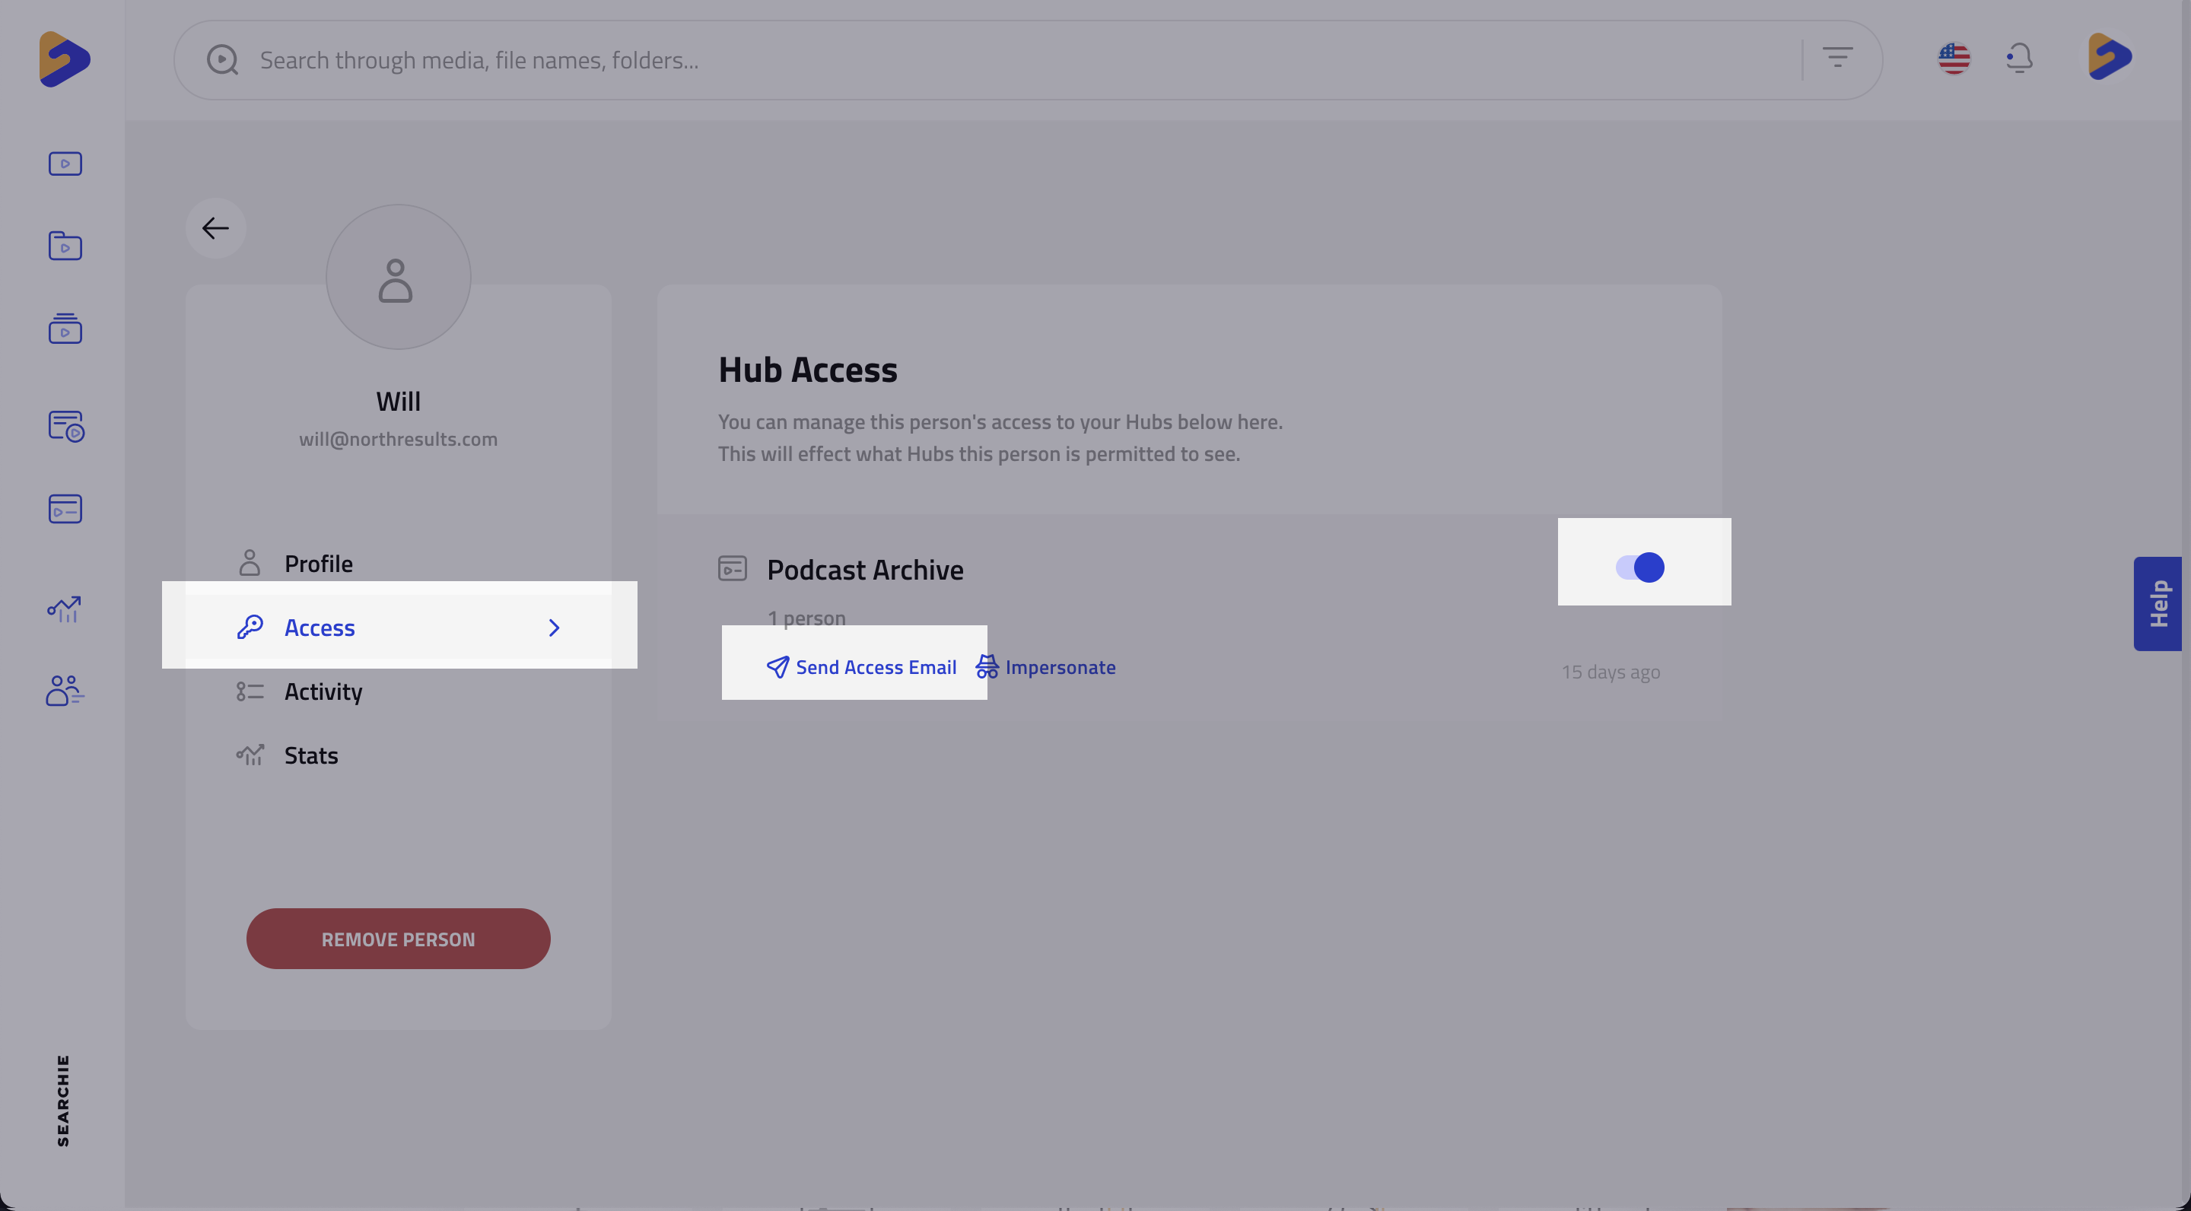Open the audience people sidebar icon
The image size is (2191, 1211).
pyautogui.click(x=65, y=690)
